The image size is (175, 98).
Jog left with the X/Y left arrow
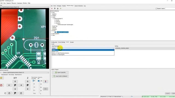pos(9,85)
